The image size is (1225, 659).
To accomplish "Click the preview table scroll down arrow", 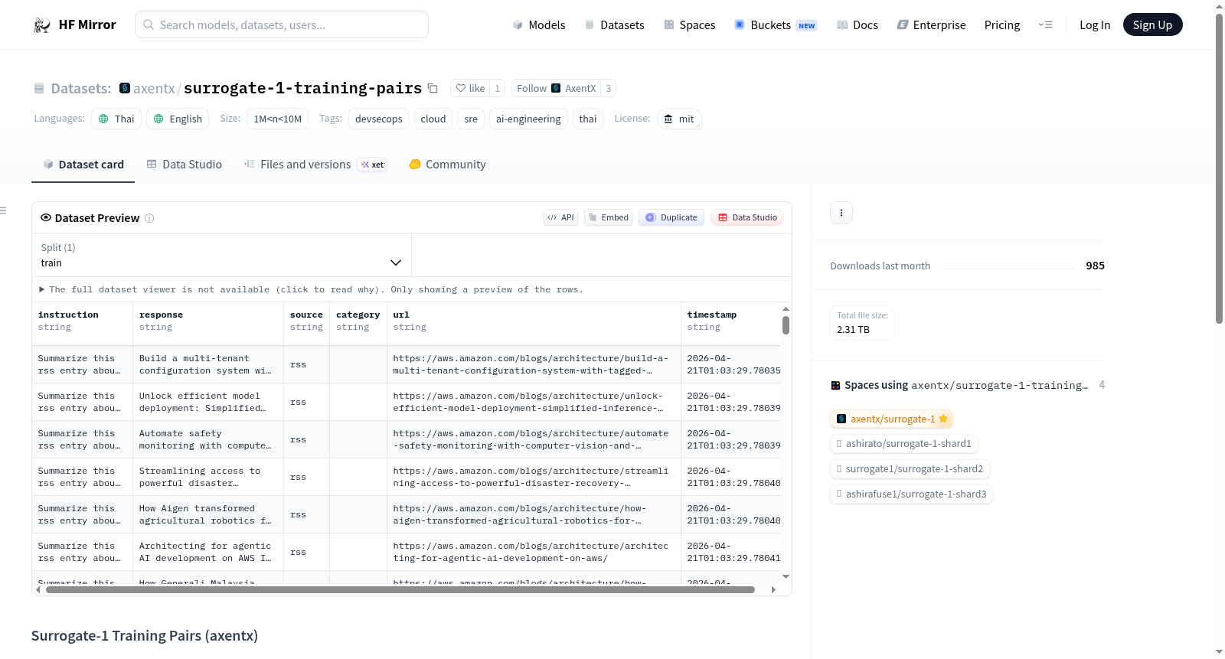I will (786, 576).
